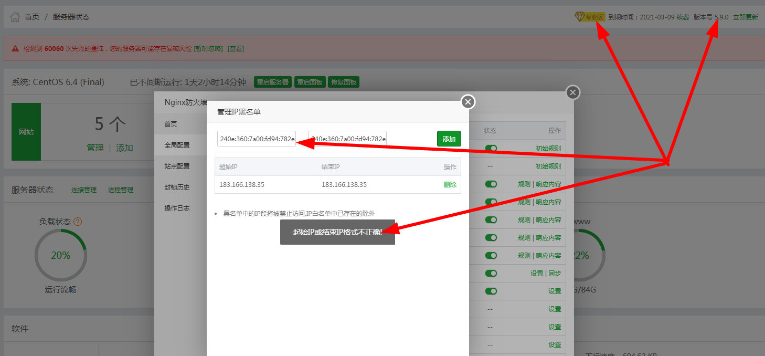Image resolution: width=765 pixels, height=356 pixels.
Task: Toggle the switch in the last switch row with only 设置
Action: coord(491,291)
